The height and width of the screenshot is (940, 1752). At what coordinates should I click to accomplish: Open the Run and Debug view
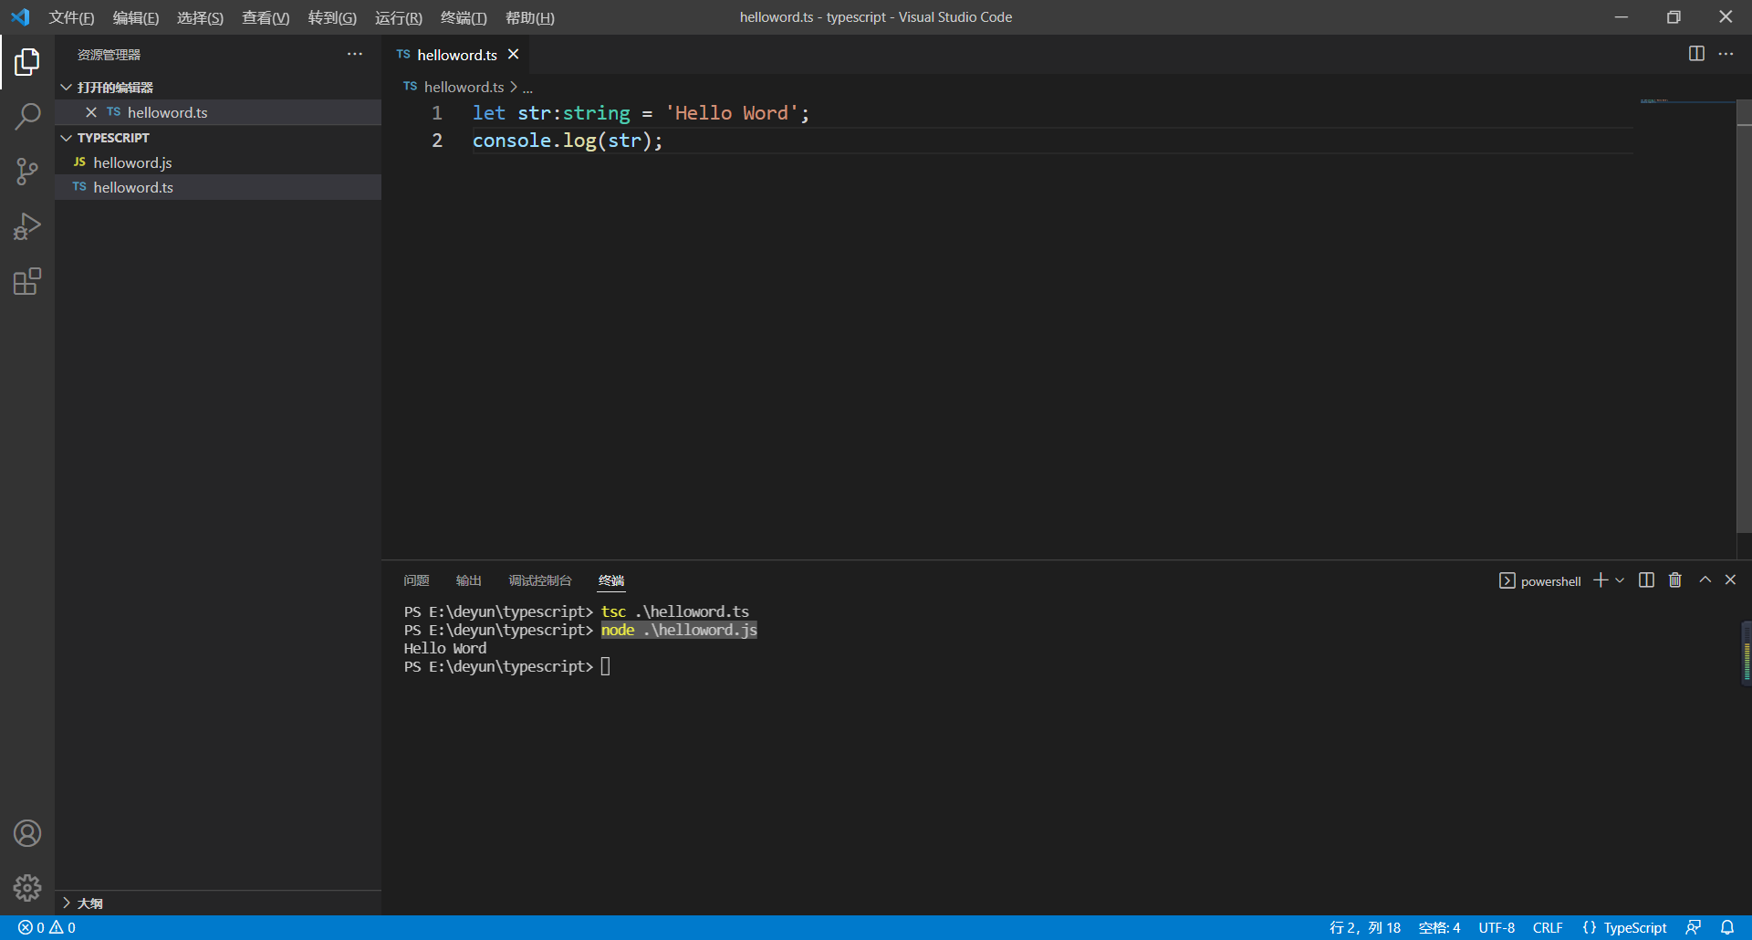coord(27,226)
